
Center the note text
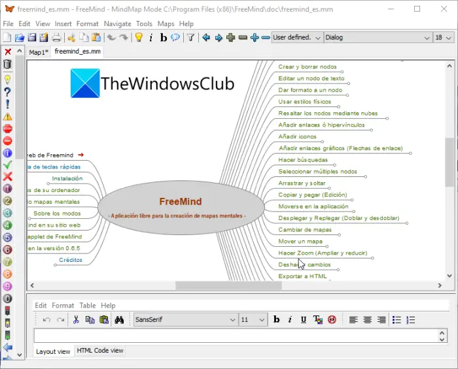[368, 320]
